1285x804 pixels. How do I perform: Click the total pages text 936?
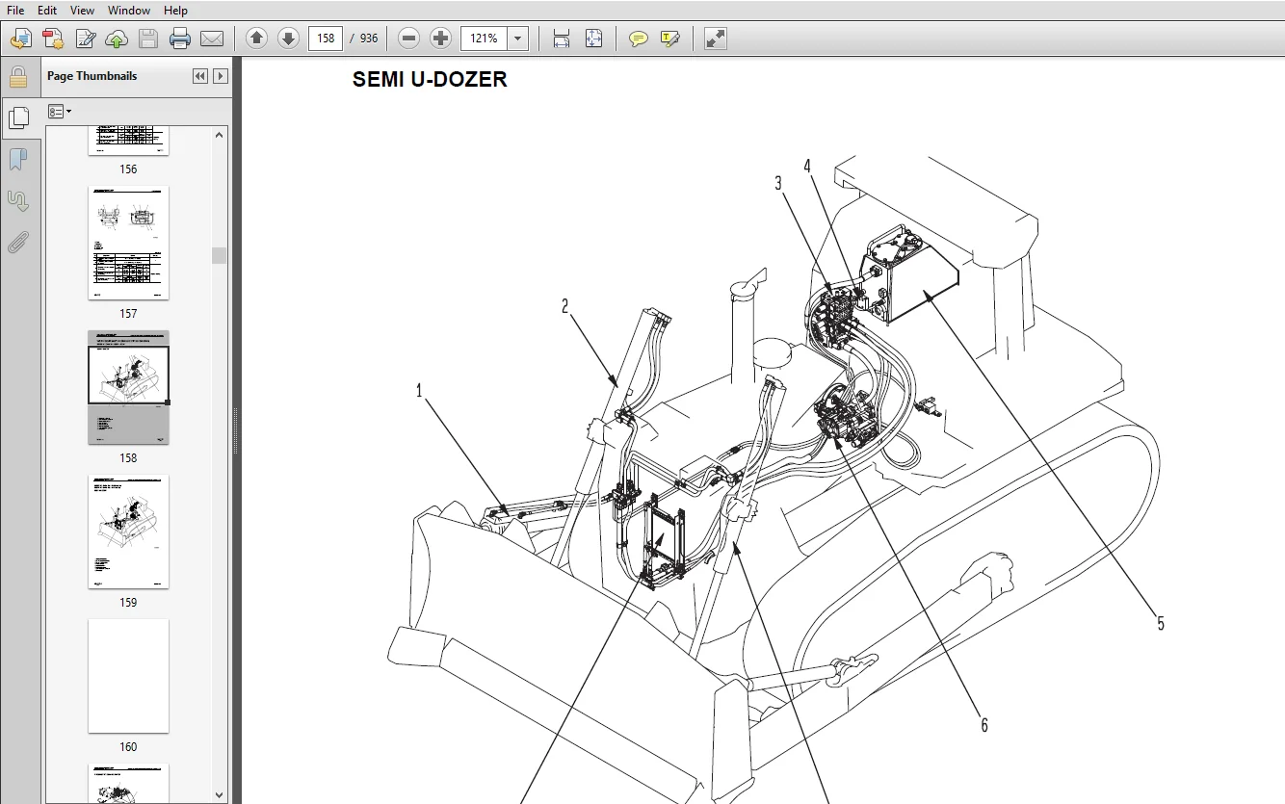point(369,39)
